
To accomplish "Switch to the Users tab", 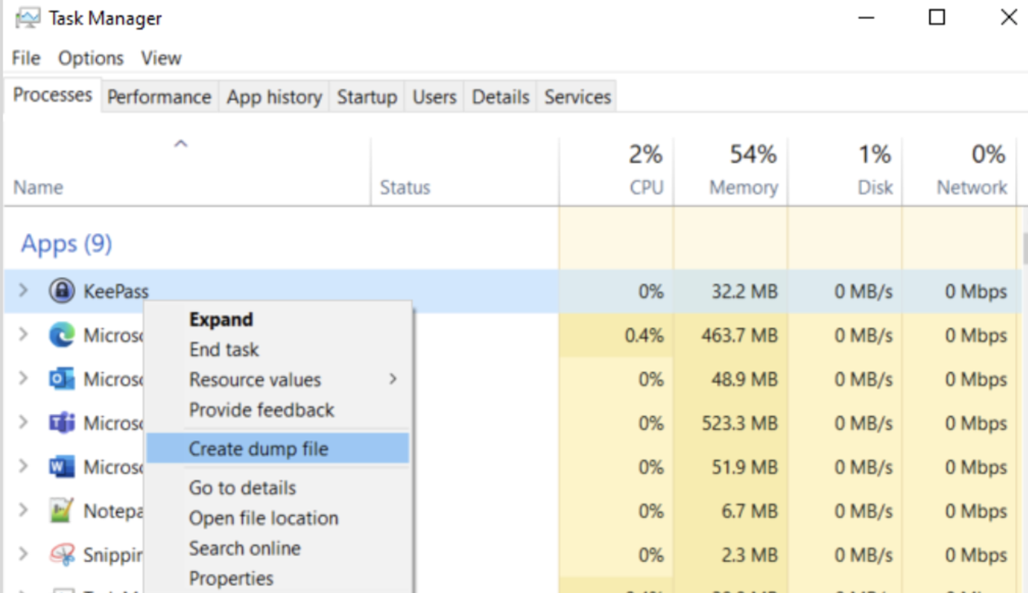I will point(434,97).
